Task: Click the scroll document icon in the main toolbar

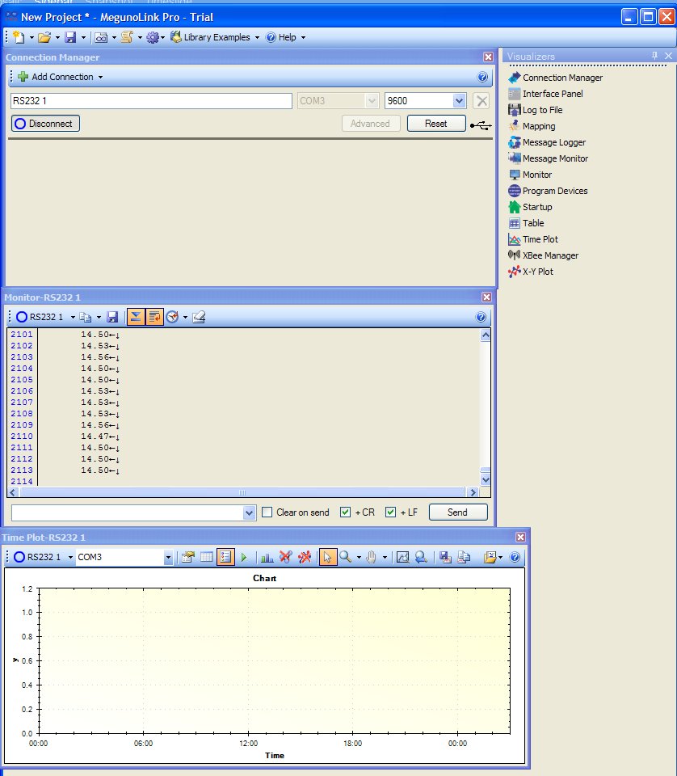Action: pyautogui.click(x=127, y=37)
